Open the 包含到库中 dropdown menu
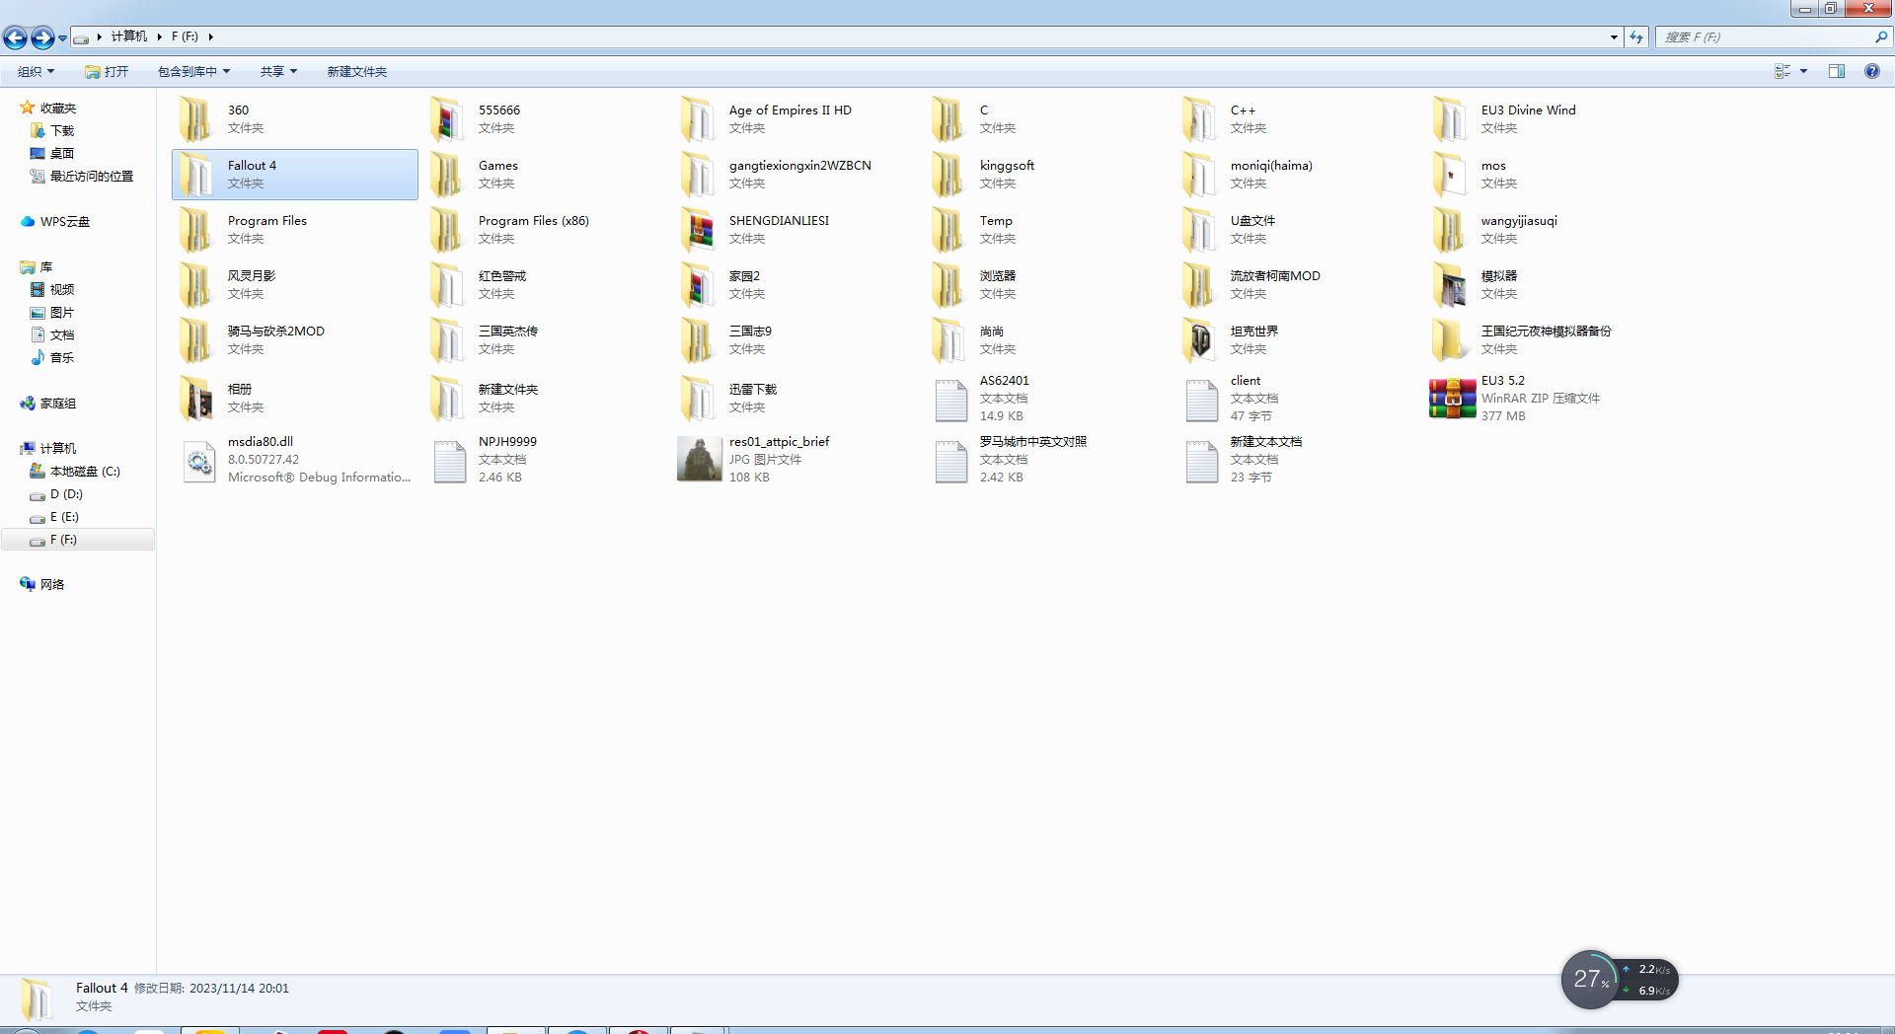The height and width of the screenshot is (1034, 1895). [193, 71]
